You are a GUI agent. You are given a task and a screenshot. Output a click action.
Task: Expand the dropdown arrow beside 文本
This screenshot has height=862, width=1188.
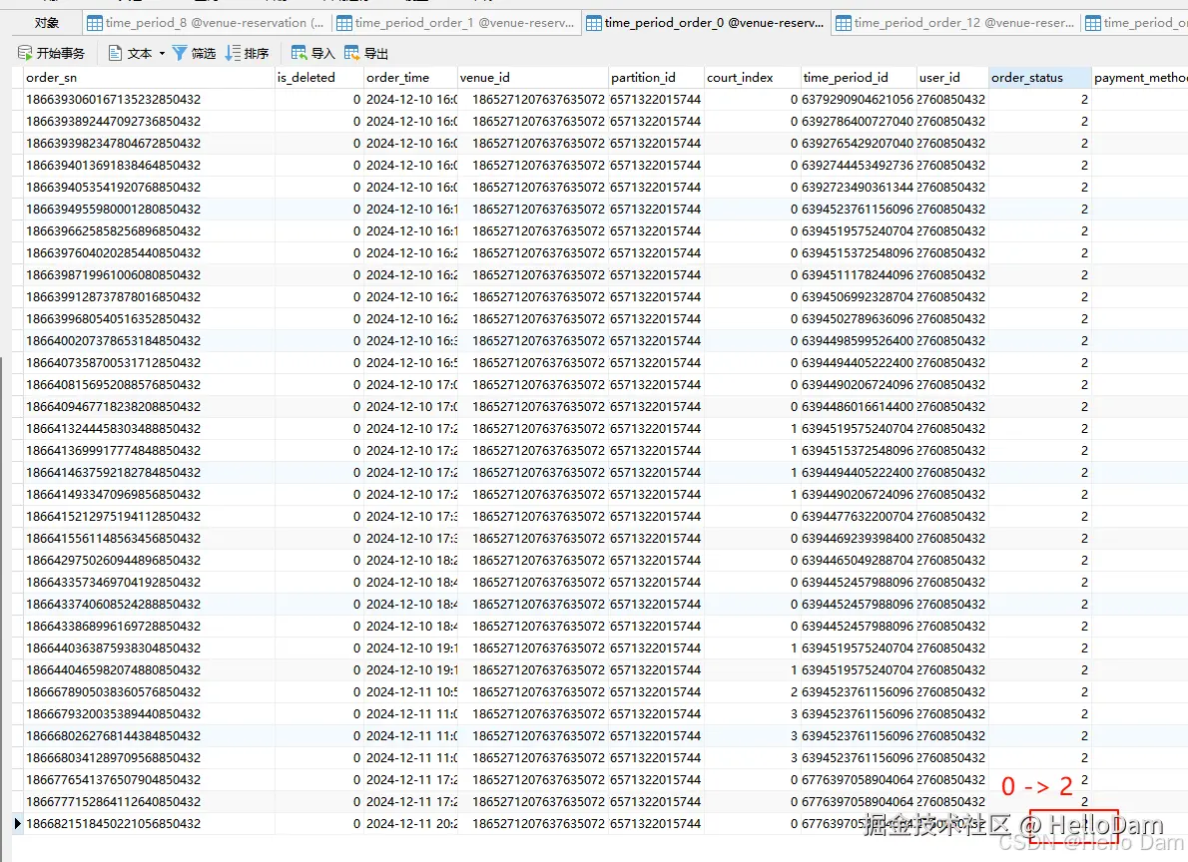[162, 53]
